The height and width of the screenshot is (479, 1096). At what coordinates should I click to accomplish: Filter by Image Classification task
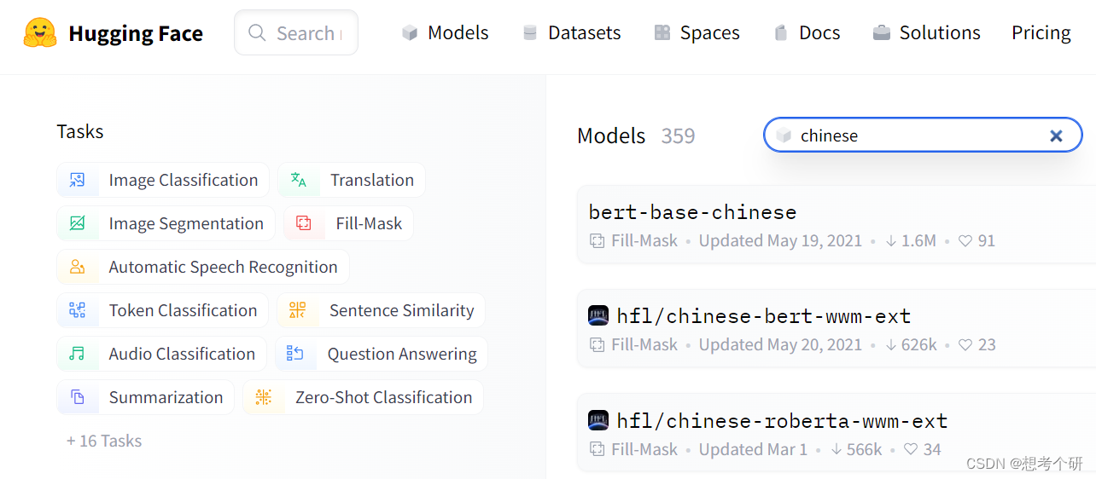click(x=163, y=180)
